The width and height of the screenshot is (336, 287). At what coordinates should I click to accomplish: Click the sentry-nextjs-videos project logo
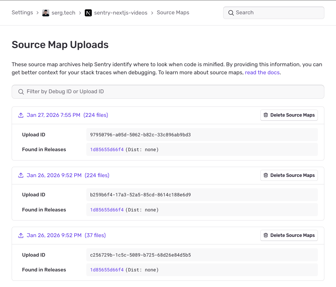coord(88,12)
